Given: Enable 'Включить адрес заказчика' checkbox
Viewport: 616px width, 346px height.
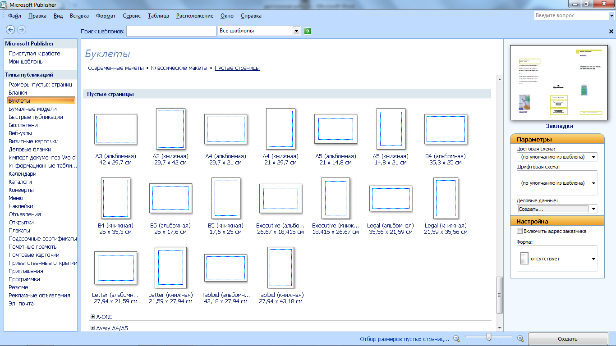Looking at the screenshot, I should [519, 231].
